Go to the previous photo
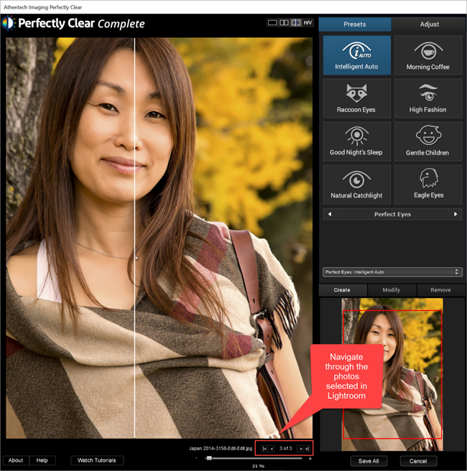Screen dimensions: 467x471 pos(272,449)
